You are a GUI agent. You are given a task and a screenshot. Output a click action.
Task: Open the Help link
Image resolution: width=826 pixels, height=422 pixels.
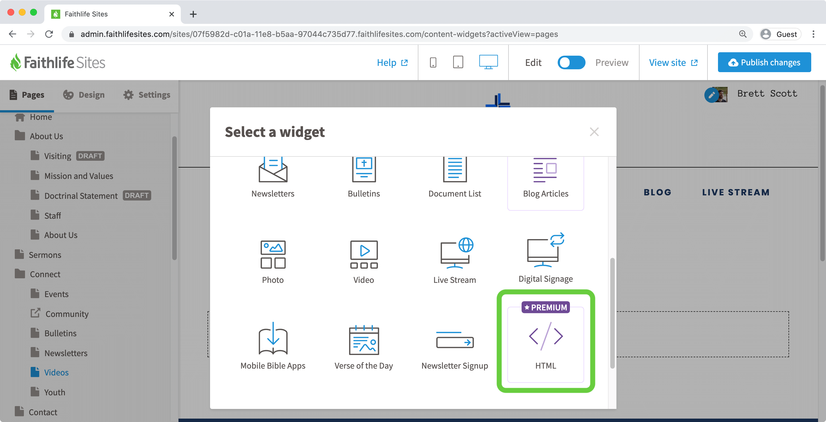pyautogui.click(x=392, y=62)
